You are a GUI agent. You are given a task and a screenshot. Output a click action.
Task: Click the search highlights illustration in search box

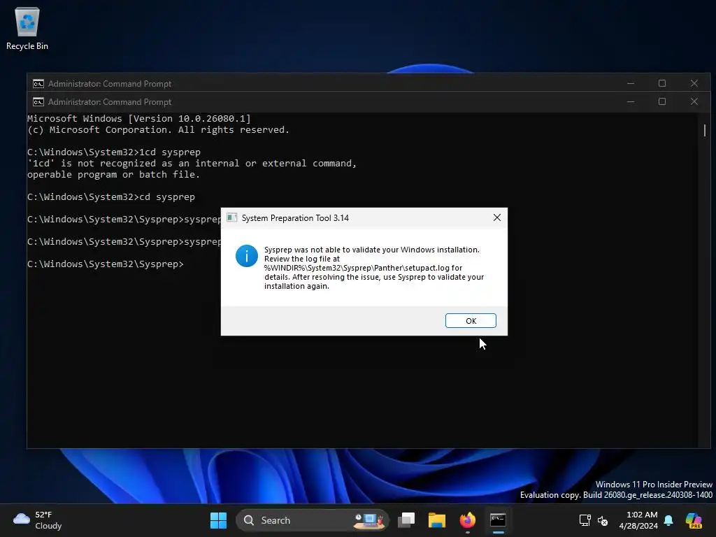point(369,520)
